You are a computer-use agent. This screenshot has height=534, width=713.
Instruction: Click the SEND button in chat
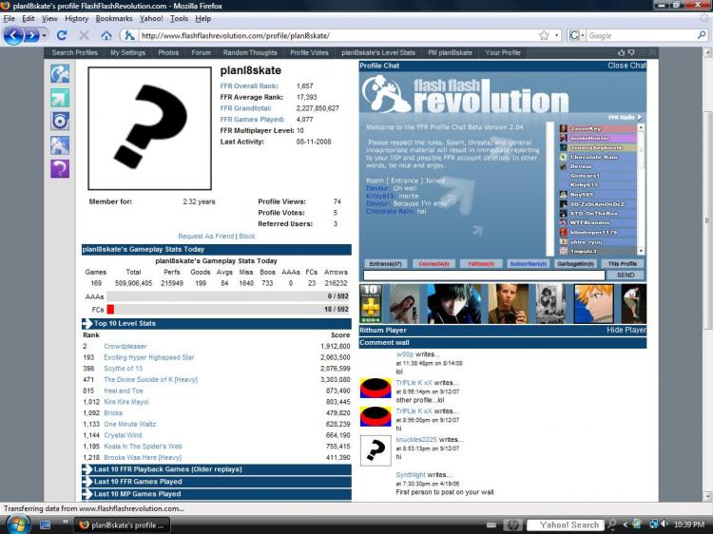click(626, 275)
